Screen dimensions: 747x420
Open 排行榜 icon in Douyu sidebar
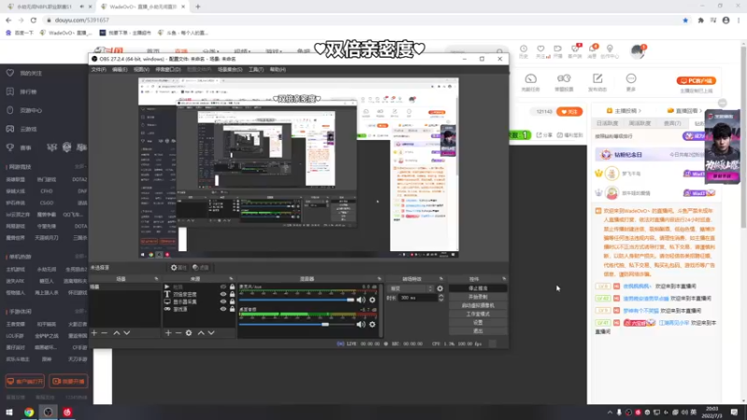[10, 91]
